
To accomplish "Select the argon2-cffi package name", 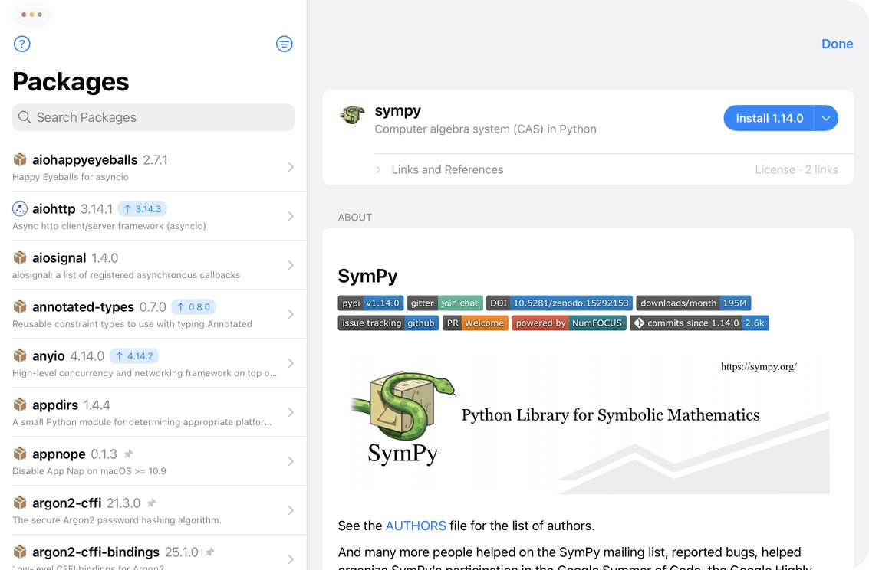I will [67, 503].
